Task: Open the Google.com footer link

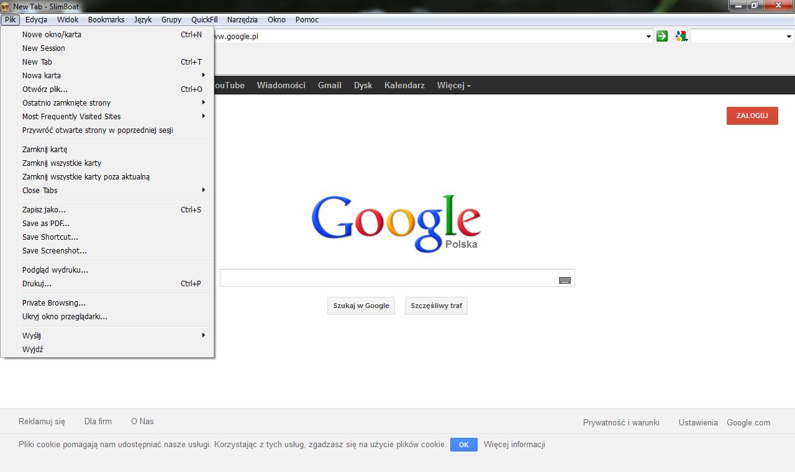Action: click(748, 422)
